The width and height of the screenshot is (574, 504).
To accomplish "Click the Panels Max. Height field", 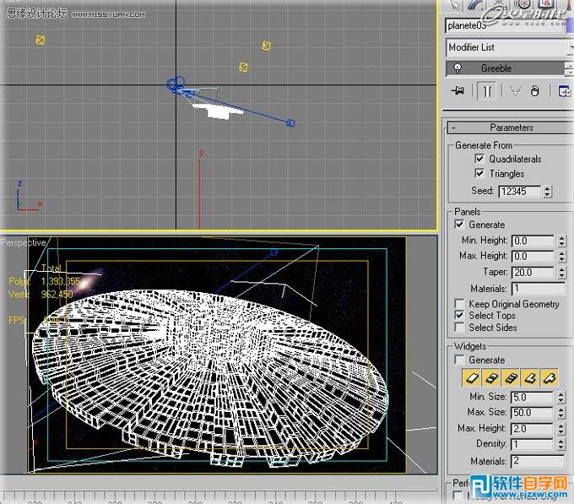I will 533,256.
